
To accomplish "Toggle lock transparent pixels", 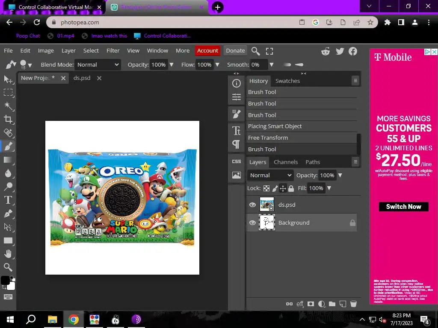I will [266, 188].
